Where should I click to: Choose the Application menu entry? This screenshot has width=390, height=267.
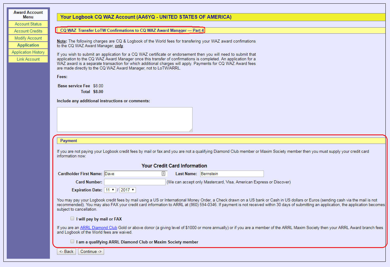click(28, 45)
